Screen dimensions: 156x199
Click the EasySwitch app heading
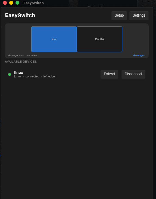20,15
